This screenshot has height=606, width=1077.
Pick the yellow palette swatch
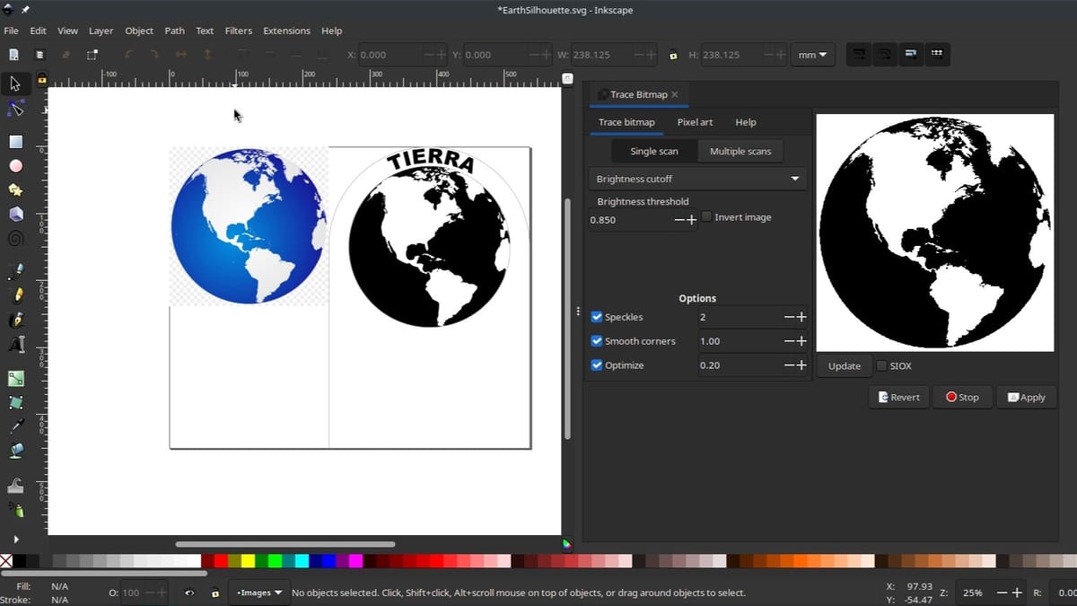(248, 561)
